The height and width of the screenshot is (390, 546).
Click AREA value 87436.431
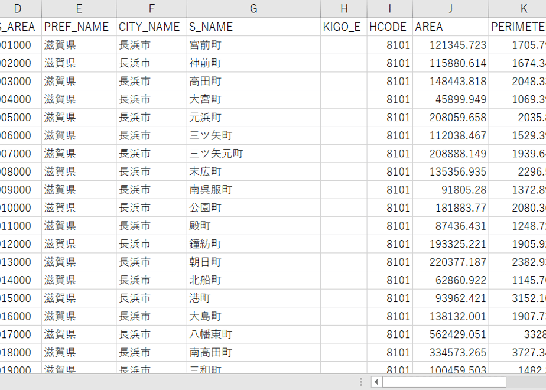[451, 226]
